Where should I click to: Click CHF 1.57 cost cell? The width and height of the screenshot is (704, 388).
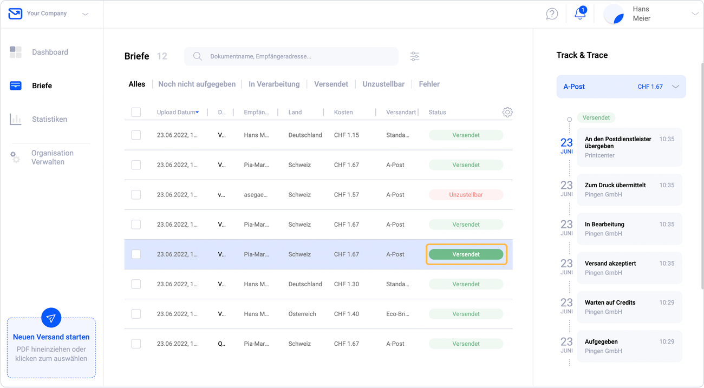tap(347, 195)
